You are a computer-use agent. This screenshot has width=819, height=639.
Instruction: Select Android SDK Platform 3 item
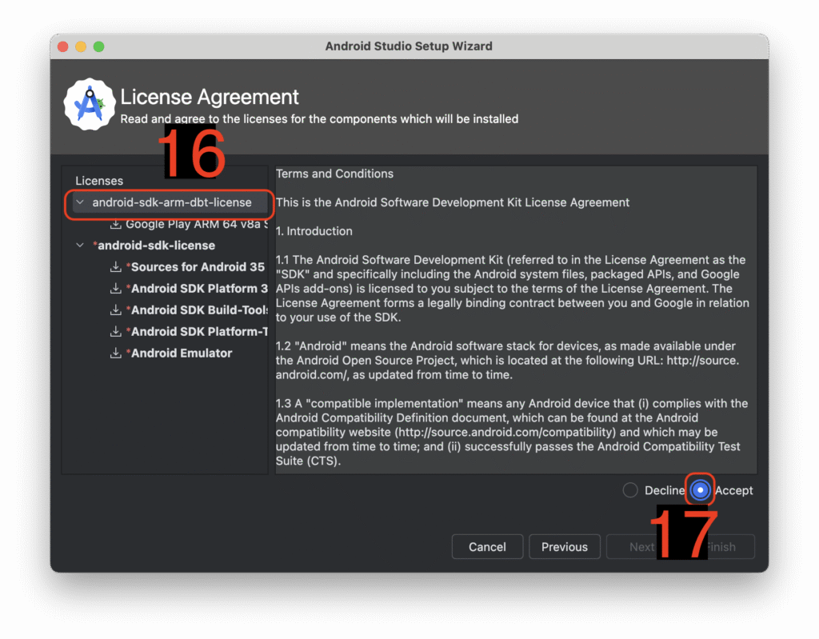click(x=197, y=289)
